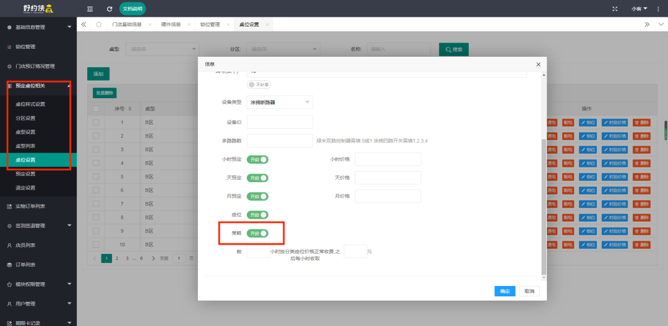Open the 桌型 filter dropdown

tap(163, 49)
